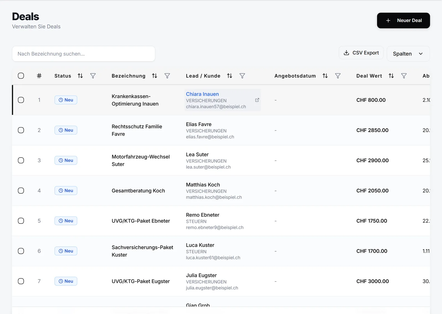
Task: Select the row checkbox for Rechtsschutz Familie Favre
Action: (x=21, y=130)
